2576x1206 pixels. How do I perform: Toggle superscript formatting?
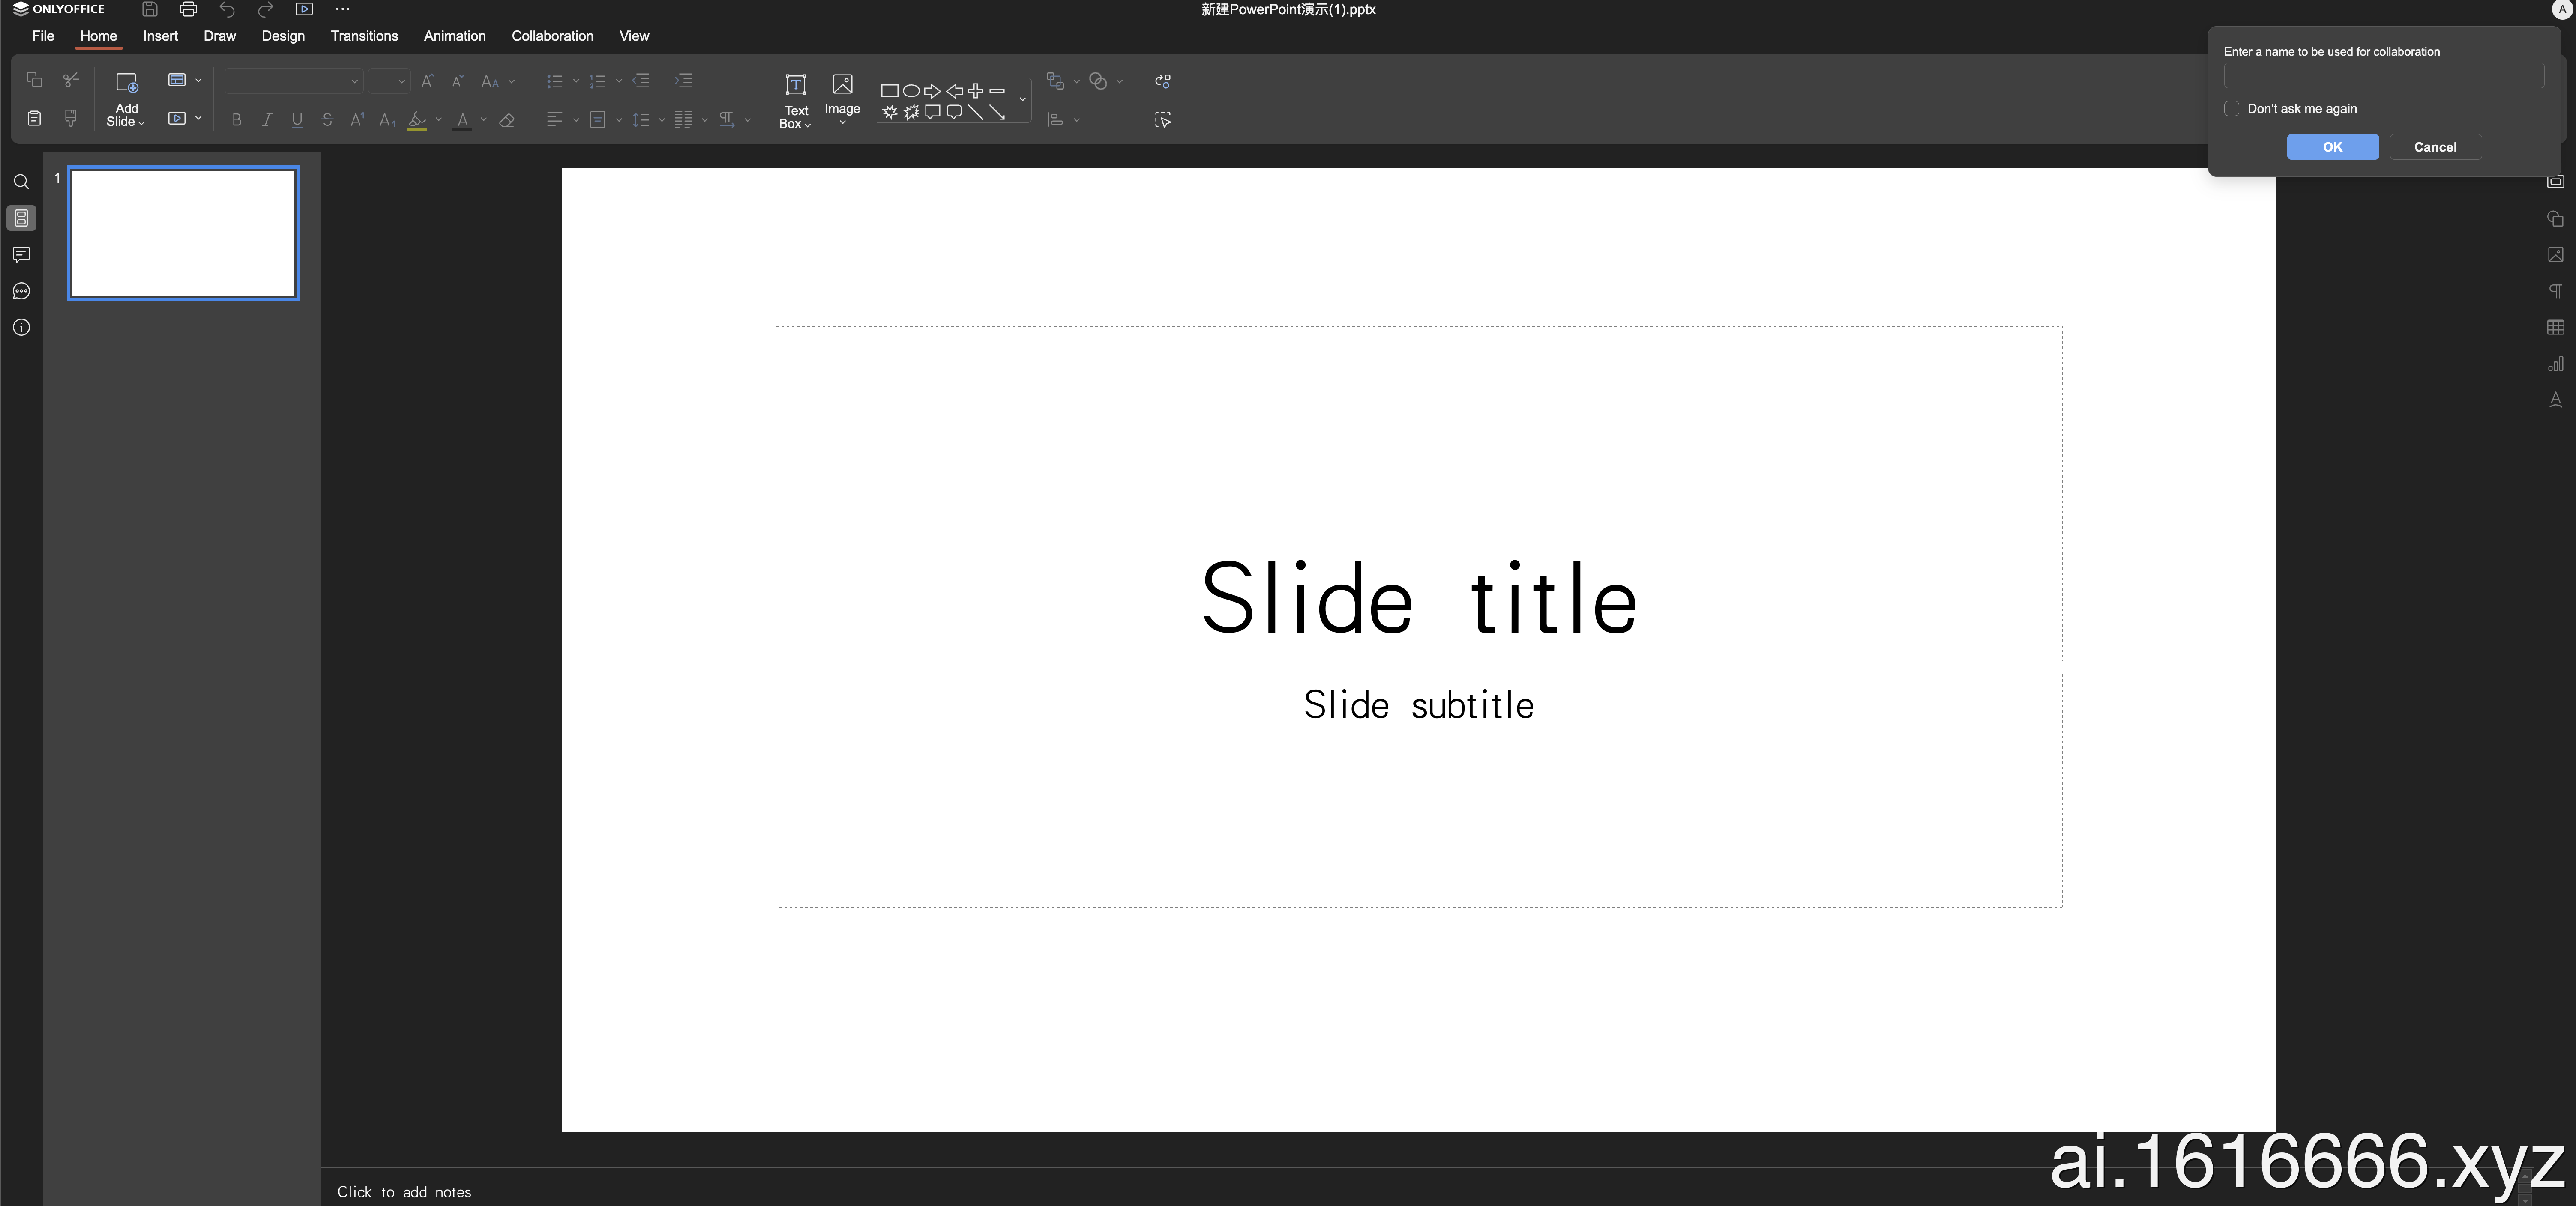(x=357, y=121)
